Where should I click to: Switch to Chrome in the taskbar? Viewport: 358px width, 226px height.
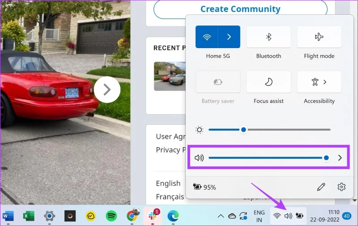[132, 216]
